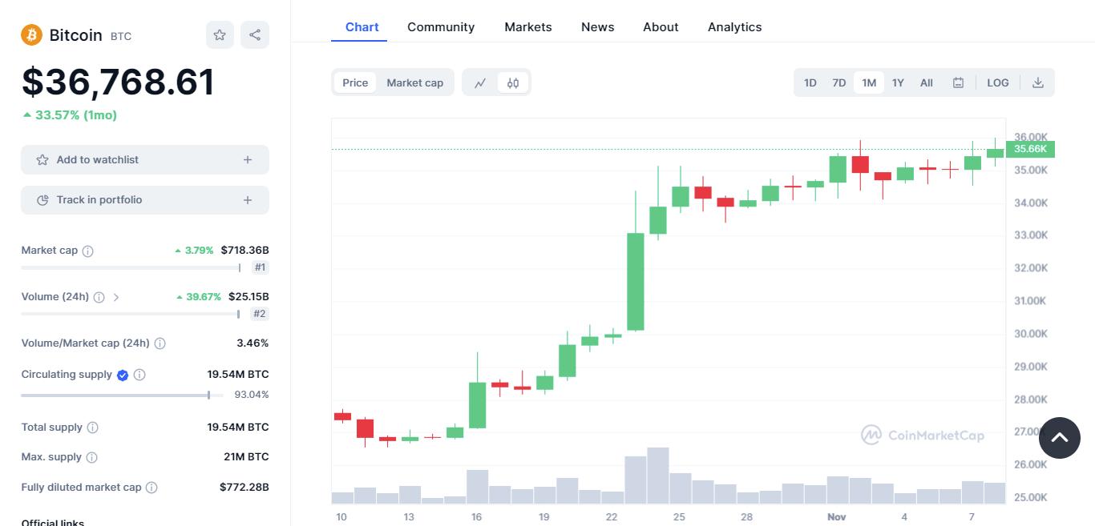
Task: Click Track in portfolio button
Action: 145,200
